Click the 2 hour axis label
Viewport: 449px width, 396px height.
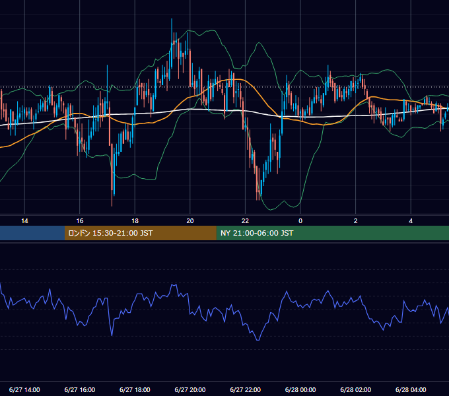356,221
